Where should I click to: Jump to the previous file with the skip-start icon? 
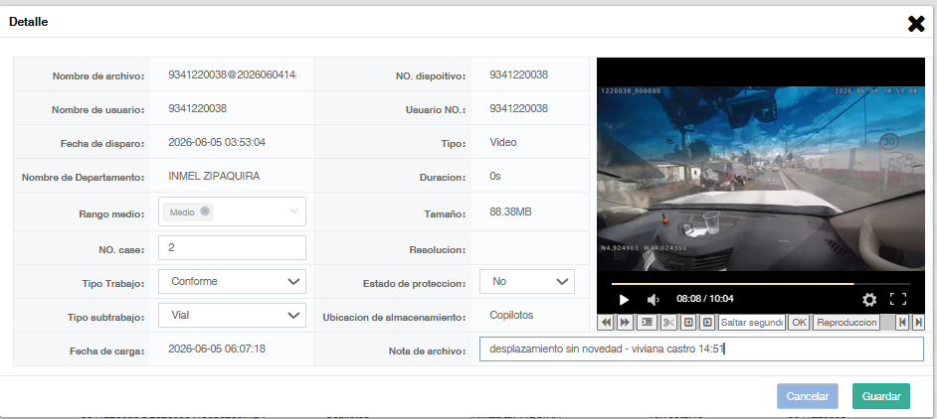[902, 323]
